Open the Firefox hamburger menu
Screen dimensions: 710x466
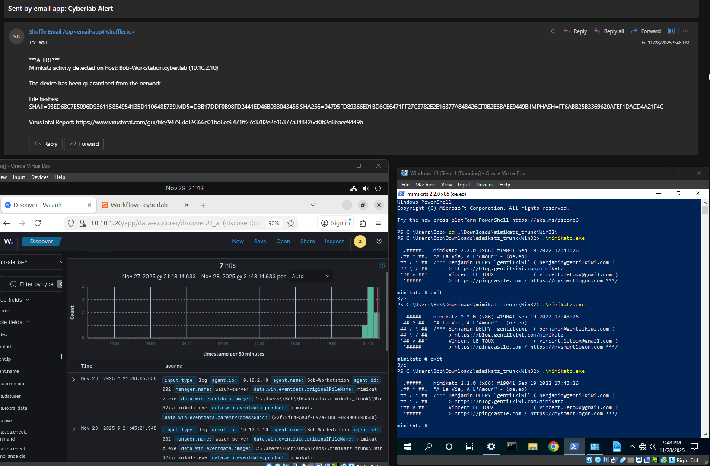pyautogui.click(x=378, y=223)
